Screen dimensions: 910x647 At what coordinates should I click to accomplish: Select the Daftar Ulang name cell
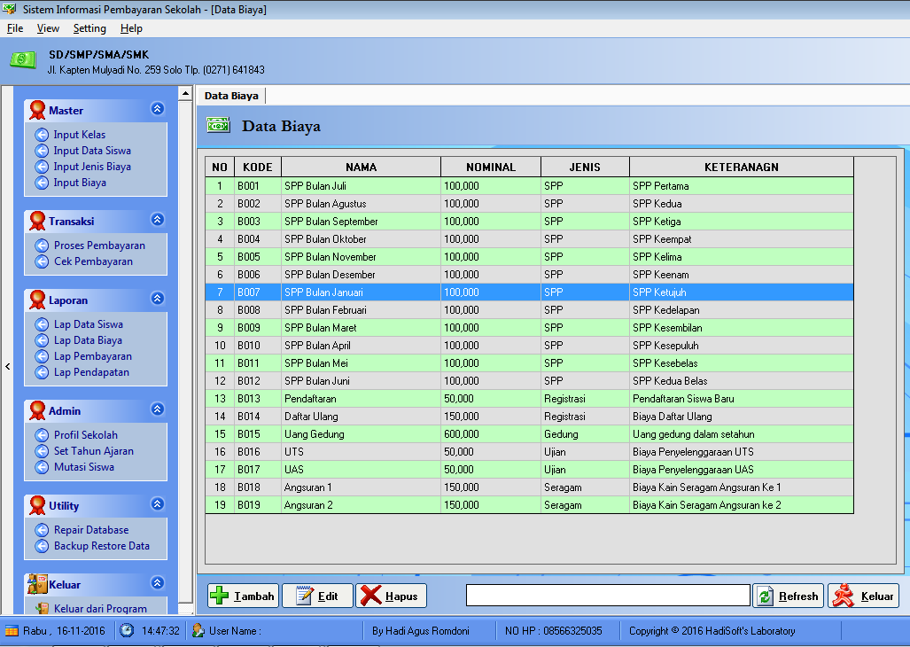tap(361, 417)
